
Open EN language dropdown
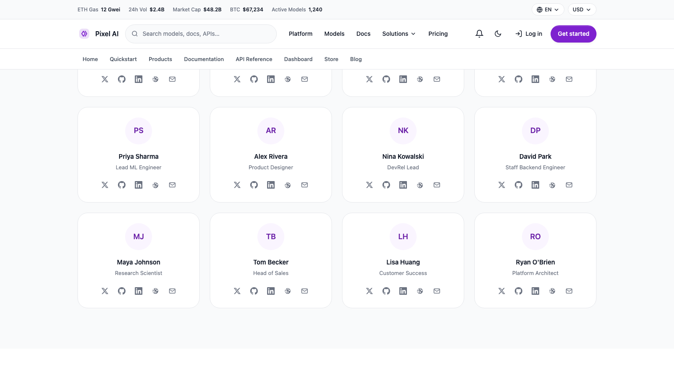click(548, 10)
